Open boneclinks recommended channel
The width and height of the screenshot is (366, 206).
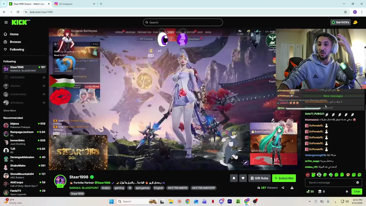[x=24, y=142]
